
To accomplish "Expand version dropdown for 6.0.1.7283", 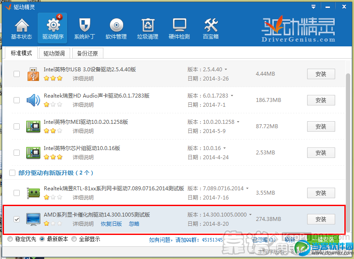I will tap(232, 96).
